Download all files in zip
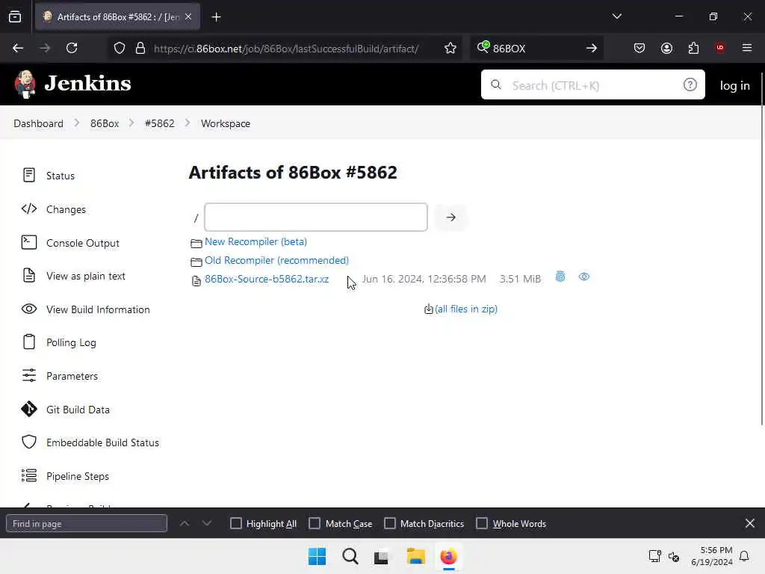The height and width of the screenshot is (574, 765). point(466,309)
